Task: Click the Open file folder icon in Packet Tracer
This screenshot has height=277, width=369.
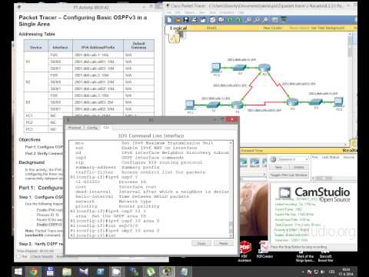Action: [x=178, y=20]
